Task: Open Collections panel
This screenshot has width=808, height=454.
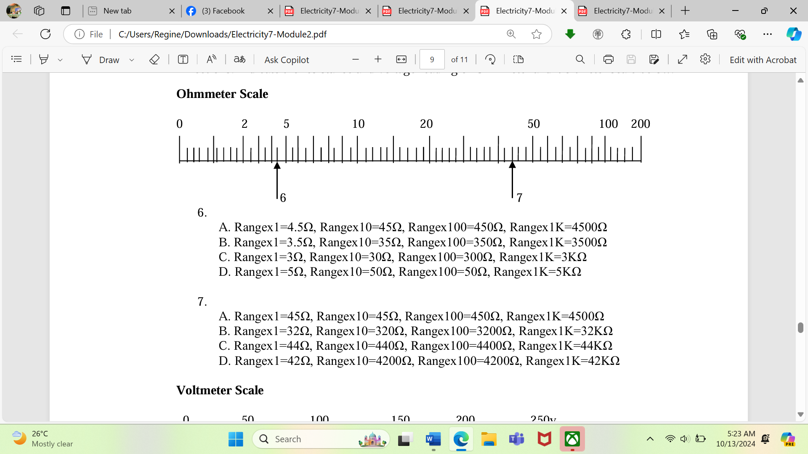Action: [x=712, y=34]
